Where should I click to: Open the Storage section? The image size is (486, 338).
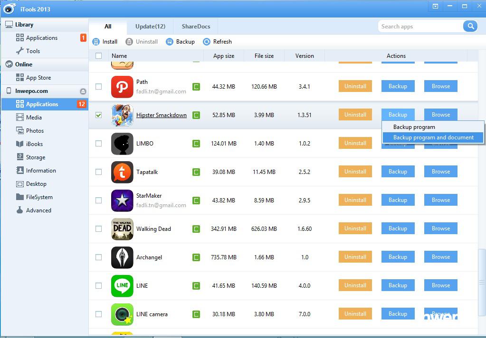[x=45, y=157]
